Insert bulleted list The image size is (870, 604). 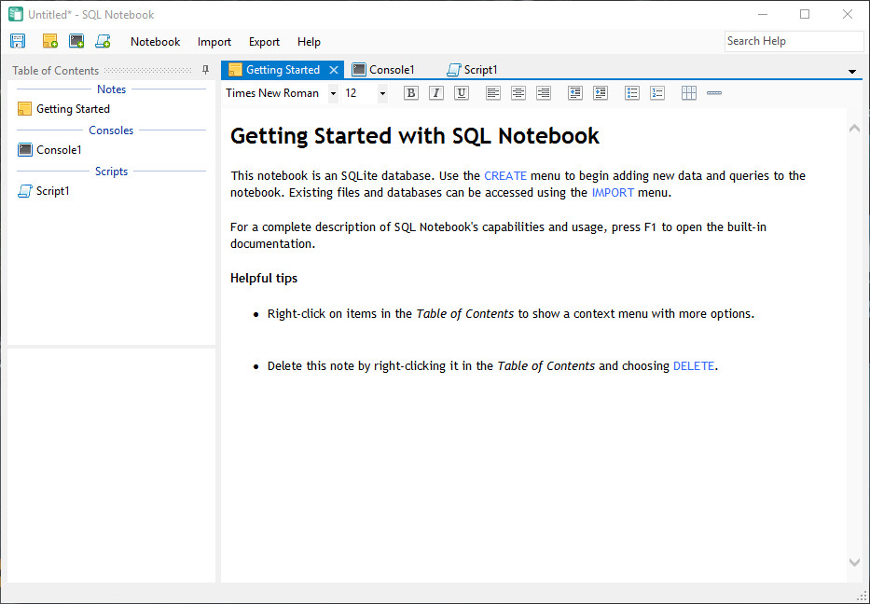click(632, 92)
